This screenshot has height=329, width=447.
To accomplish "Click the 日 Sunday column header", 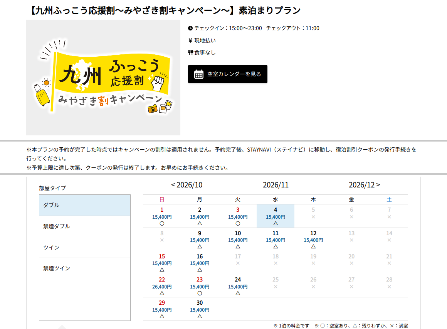I will coord(162,199).
